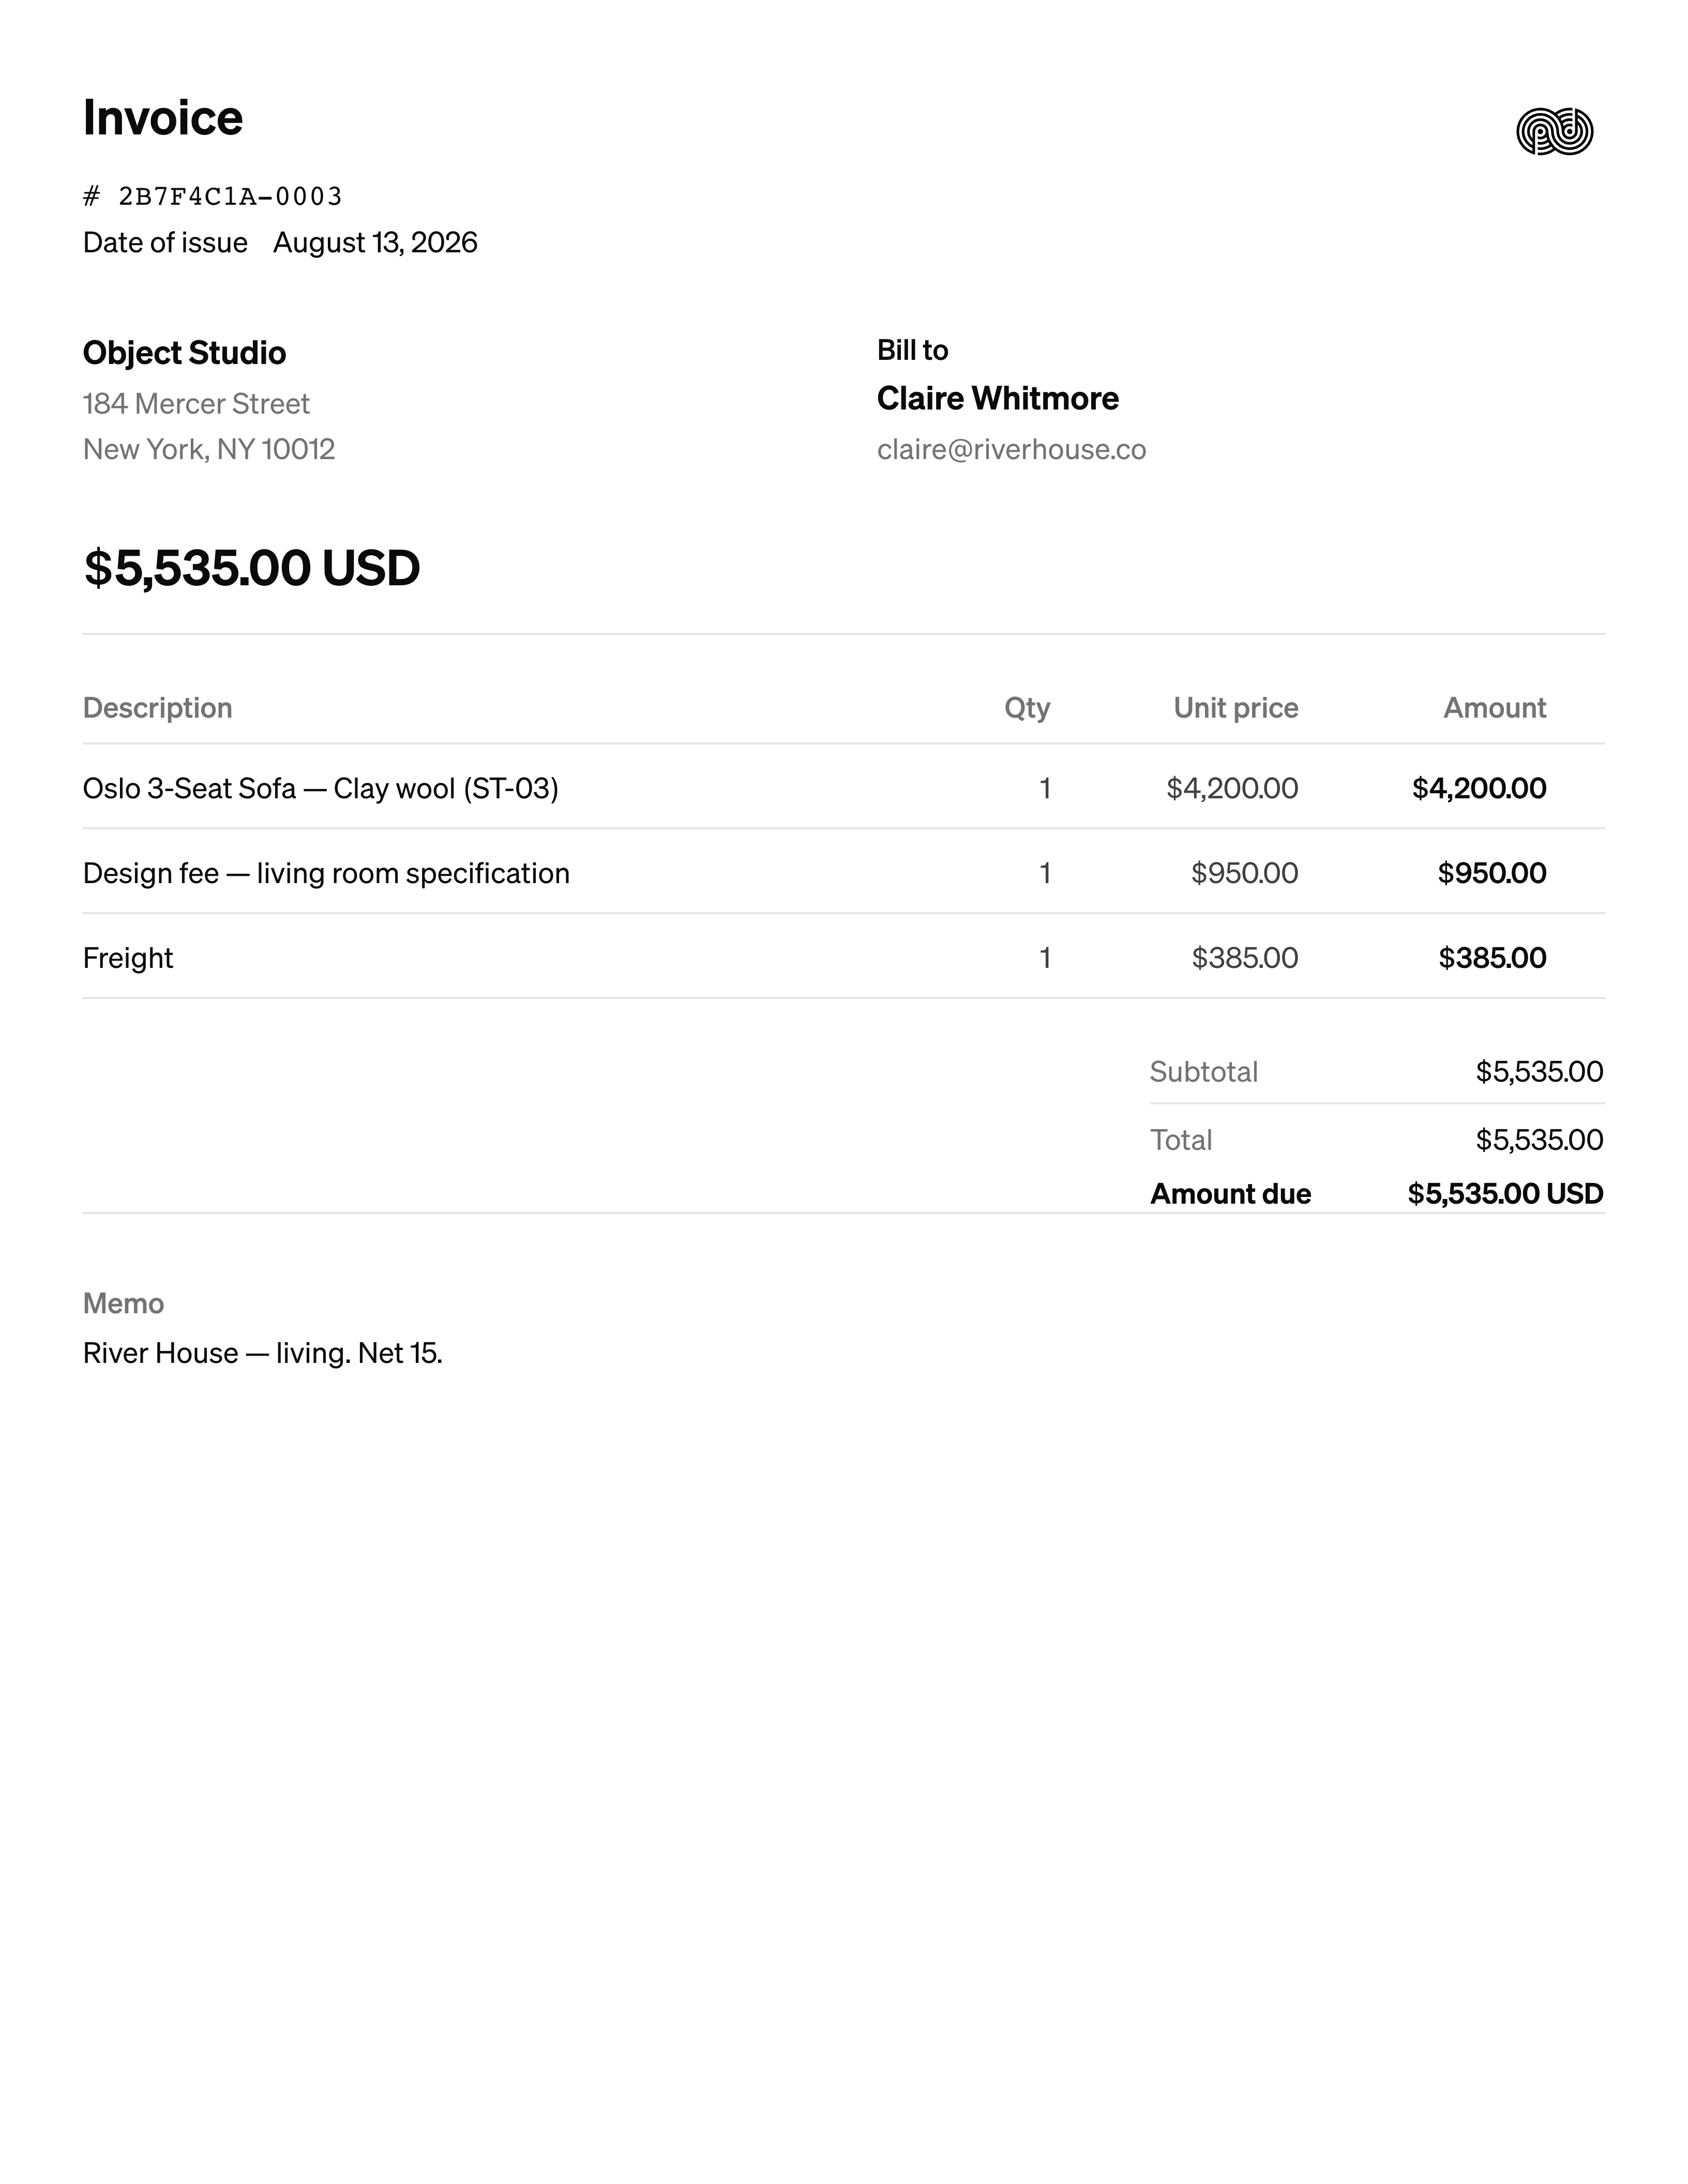Click the Design fee line item description
Image resolution: width=1688 pixels, height=2184 pixels.
point(326,873)
